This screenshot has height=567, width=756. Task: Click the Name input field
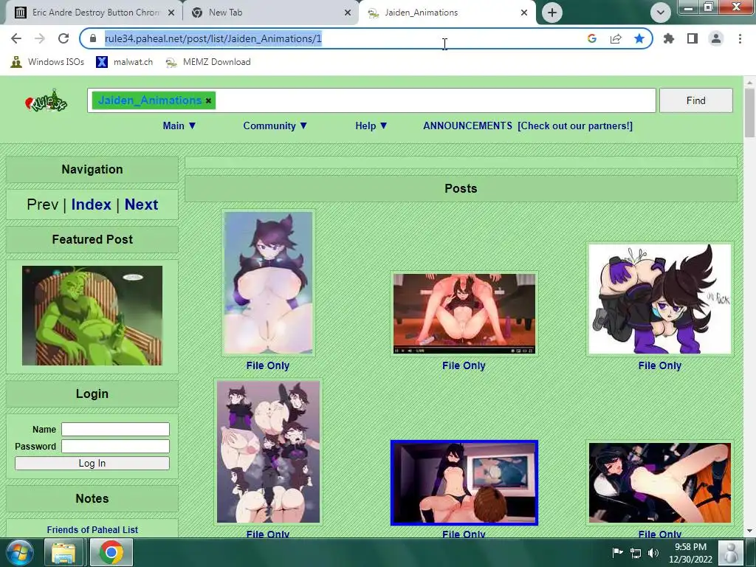click(116, 429)
